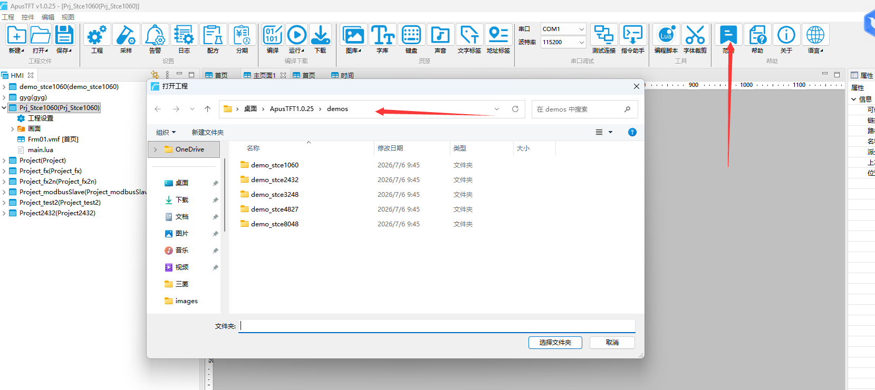The height and width of the screenshot is (390, 875).
Task: Click the 在 demos 中搜索 search box
Action: tap(584, 109)
